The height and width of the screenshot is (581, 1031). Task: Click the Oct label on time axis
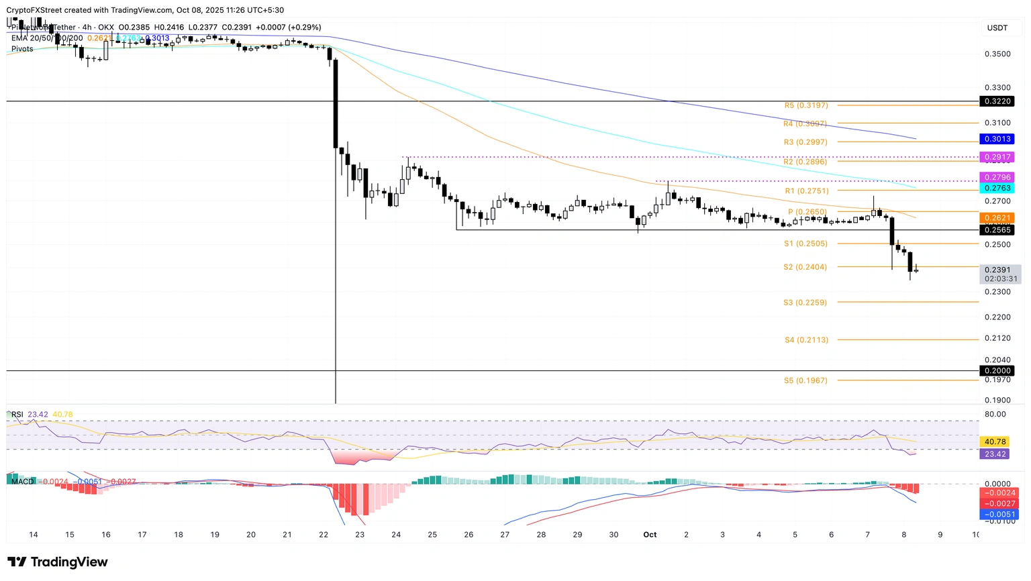tap(650, 535)
